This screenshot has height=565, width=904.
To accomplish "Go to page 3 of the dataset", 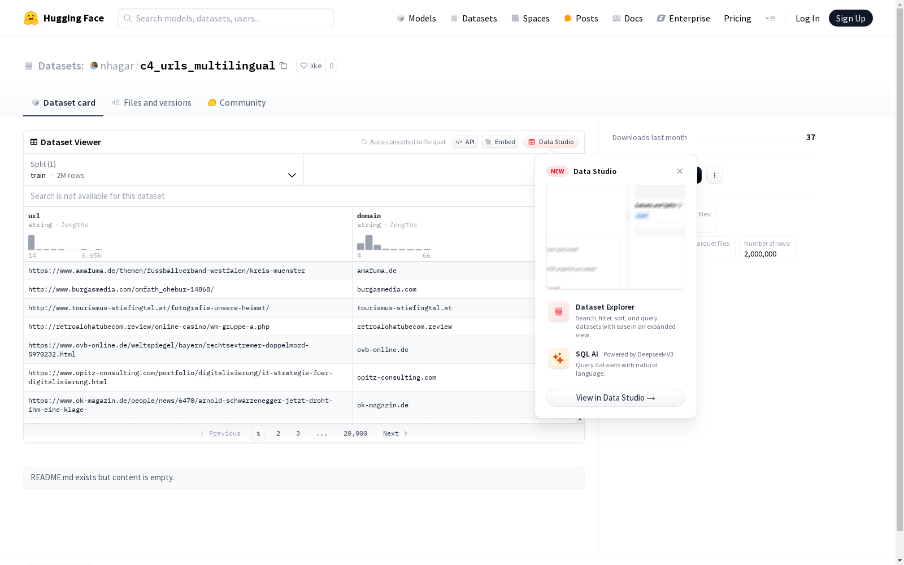I will coord(298,433).
